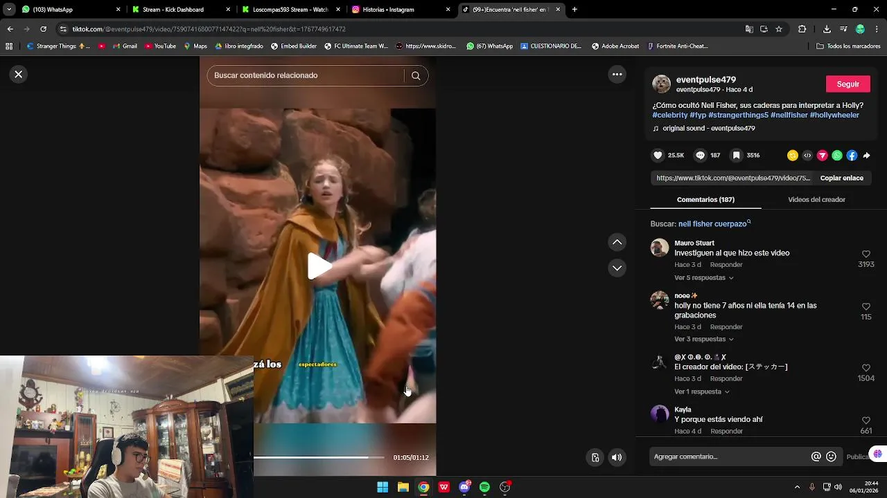Switch to Stream - Kick Dashboard tab
The image size is (887, 498).
coord(179,10)
